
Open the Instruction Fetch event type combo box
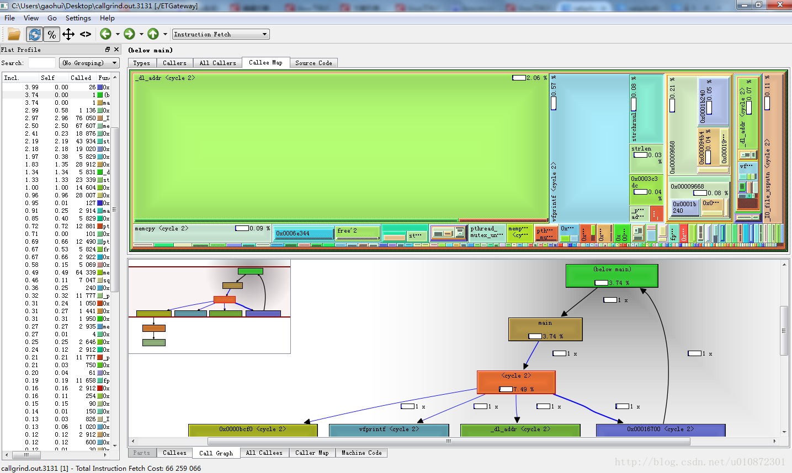221,34
